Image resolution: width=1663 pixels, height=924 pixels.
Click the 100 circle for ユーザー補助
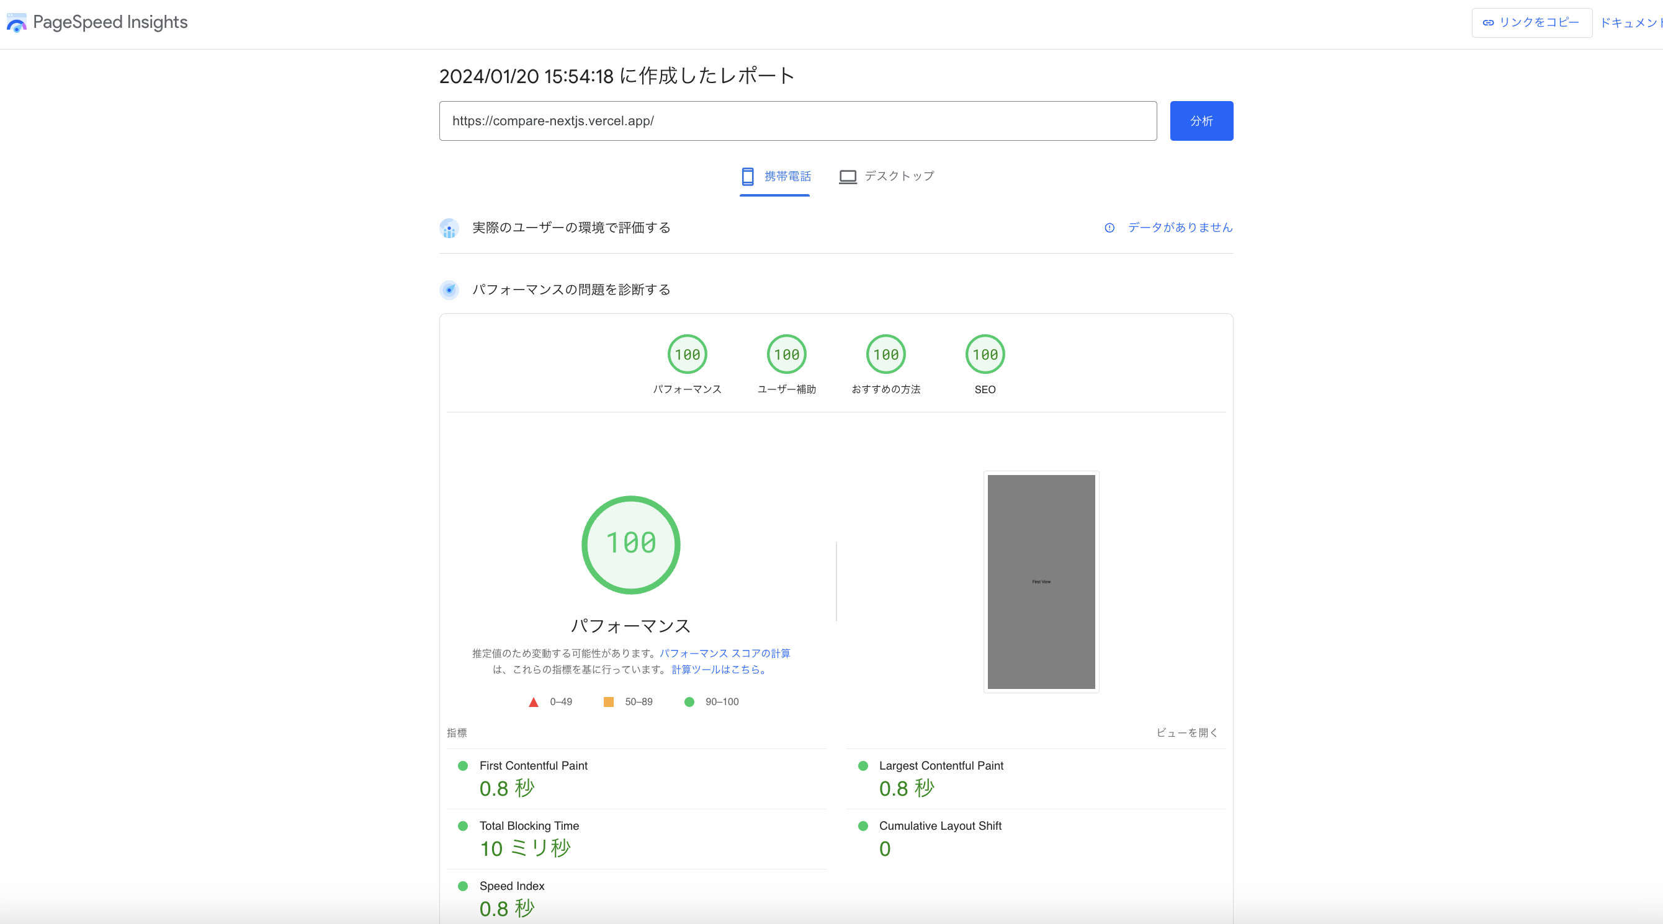(x=786, y=353)
